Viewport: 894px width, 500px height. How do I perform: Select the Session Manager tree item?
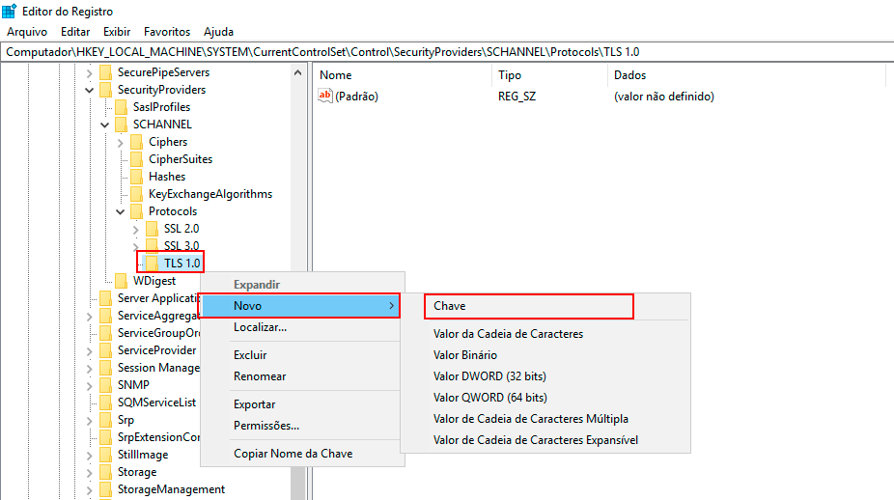(x=158, y=368)
